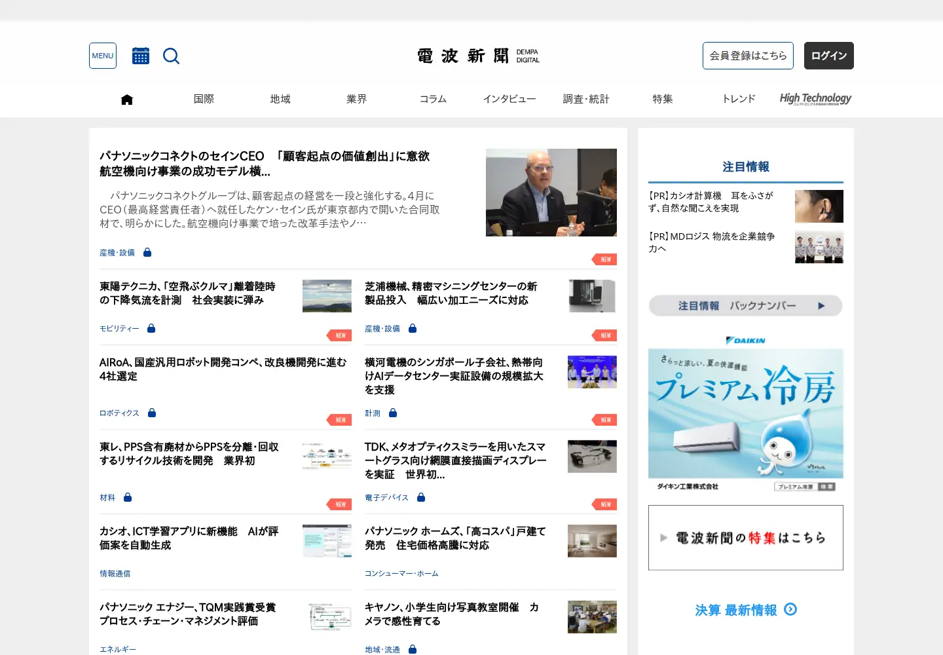Open the 横河電機 article thumbnail
The height and width of the screenshot is (655, 943).
(x=592, y=372)
